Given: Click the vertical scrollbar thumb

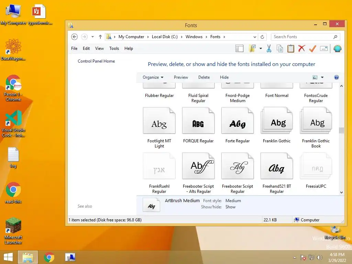Looking at the screenshot, I should [341, 130].
